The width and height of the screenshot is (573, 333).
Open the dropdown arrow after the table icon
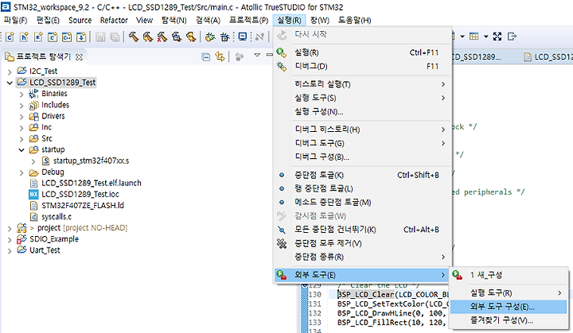(x=485, y=36)
